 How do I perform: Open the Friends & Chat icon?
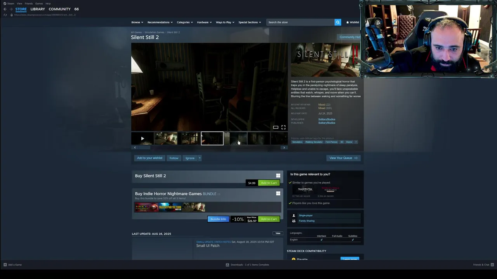(492, 265)
